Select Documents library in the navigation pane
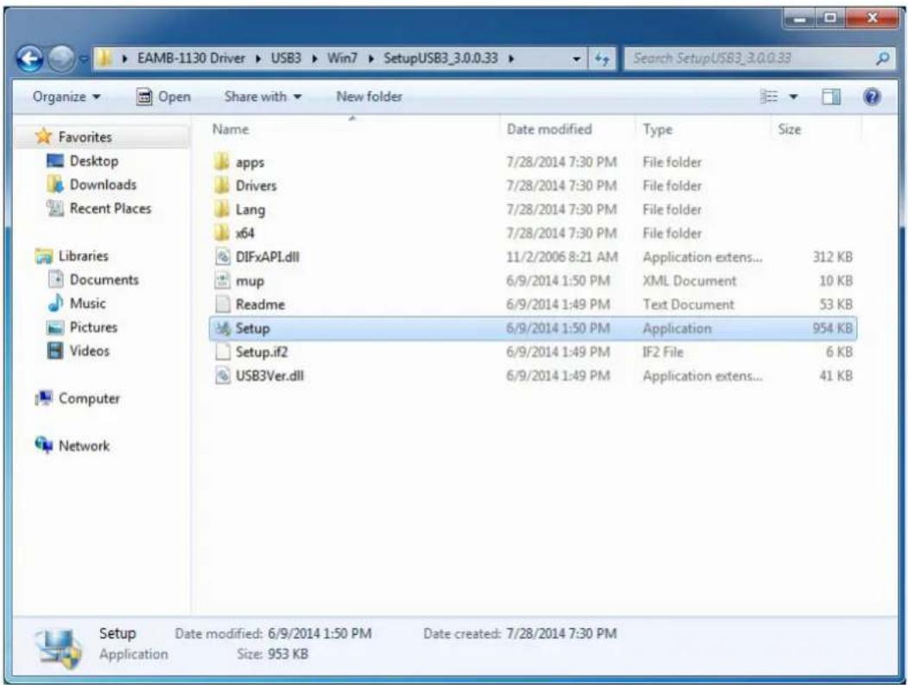Screen dimensions: 908x685 pyautogui.click(x=105, y=280)
